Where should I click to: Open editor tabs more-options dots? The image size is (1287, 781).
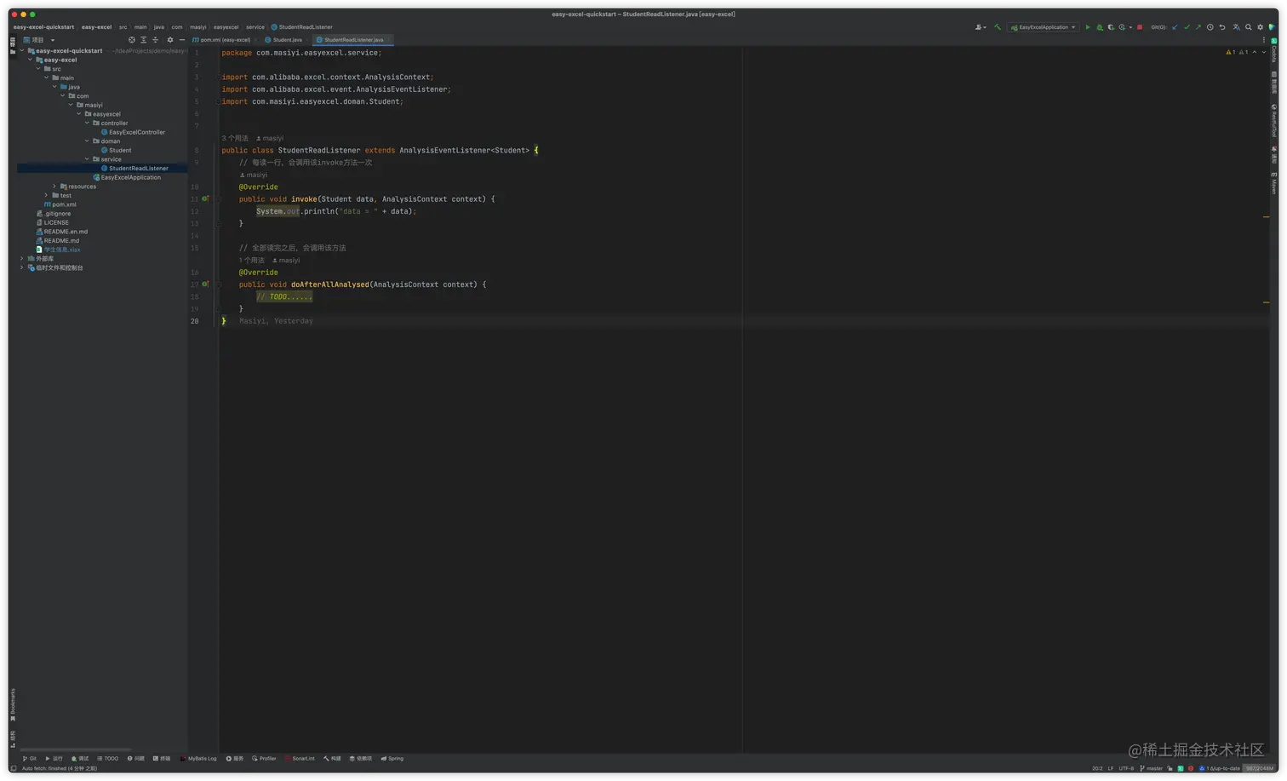click(x=1263, y=40)
